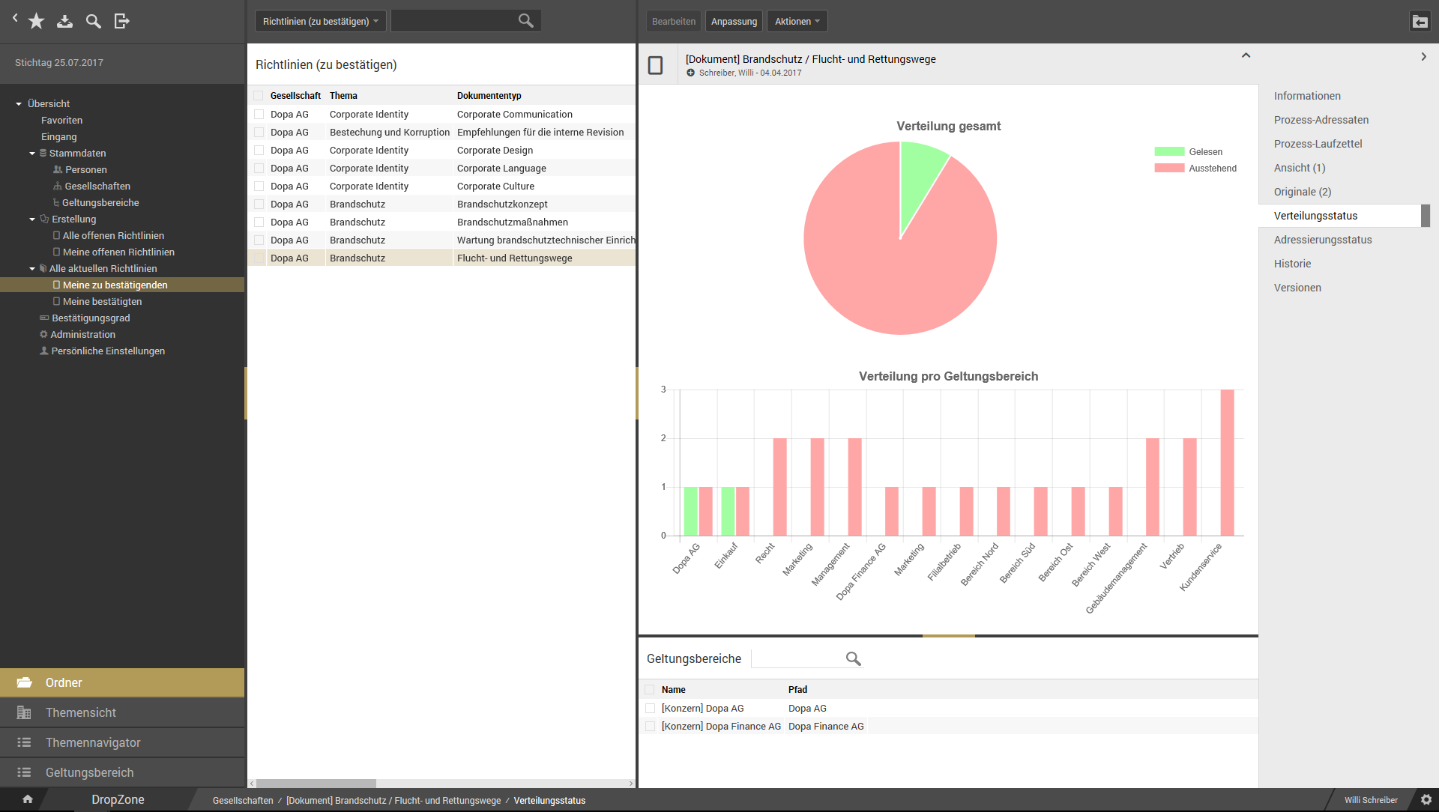This screenshot has width=1439, height=812.
Task: Click the document icon beside Brandschutz title
Action: tap(655, 65)
